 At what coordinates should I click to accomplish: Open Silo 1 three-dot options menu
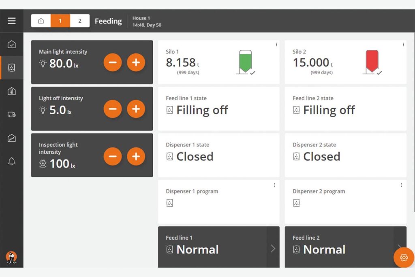coord(276,45)
